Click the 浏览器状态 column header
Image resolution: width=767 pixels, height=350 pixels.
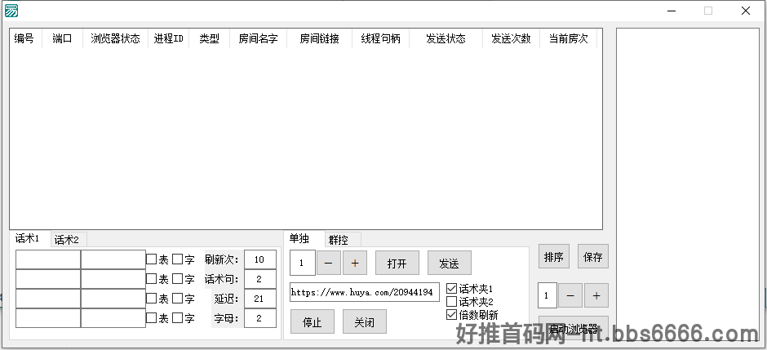click(115, 38)
